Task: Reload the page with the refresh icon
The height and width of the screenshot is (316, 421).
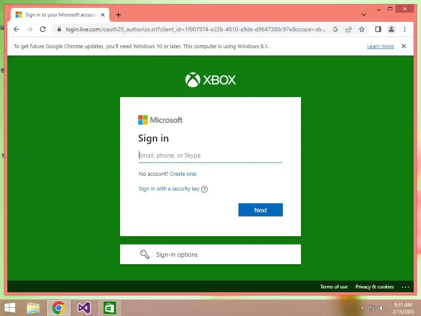Action: pos(43,29)
